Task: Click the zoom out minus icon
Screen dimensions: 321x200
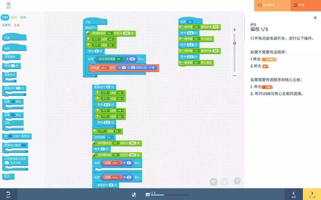Action: point(234,76)
